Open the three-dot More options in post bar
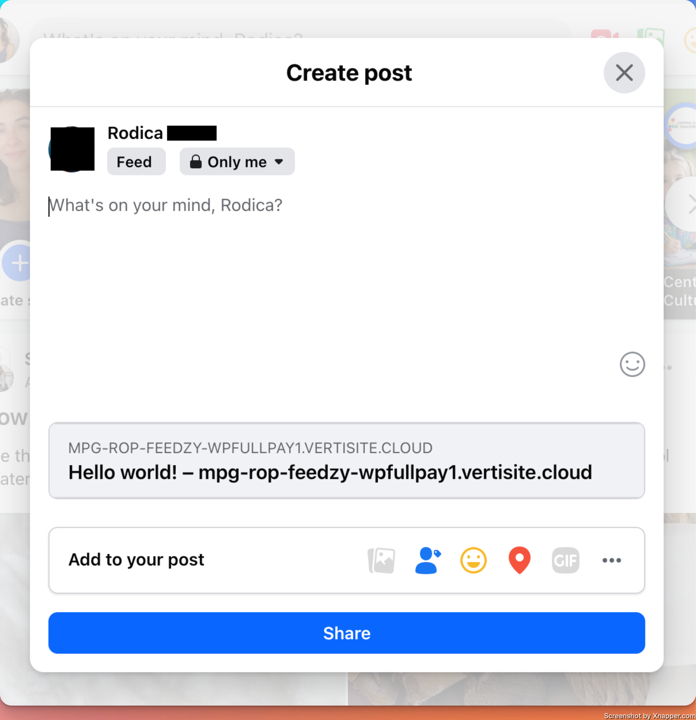The height and width of the screenshot is (720, 696). (x=612, y=560)
